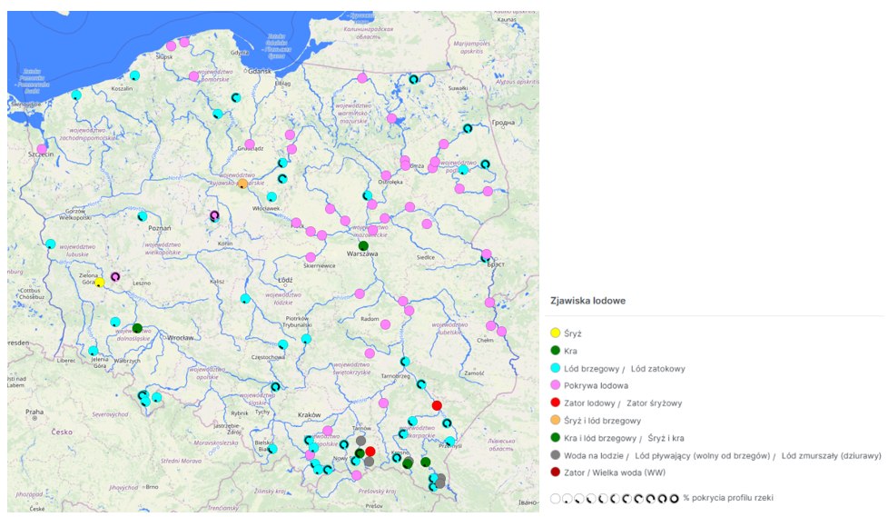The height and width of the screenshot is (517, 888).
Task: Click the Zjawiska lodowe legend heading
Action: coord(587,300)
